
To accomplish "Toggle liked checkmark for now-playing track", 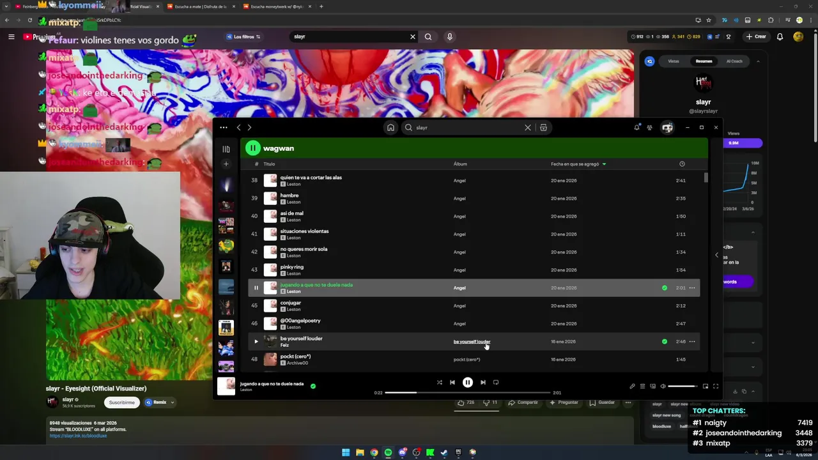I will 313,387.
